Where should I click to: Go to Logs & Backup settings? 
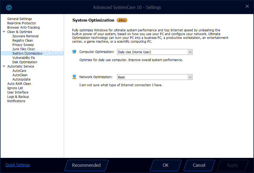click(x=18, y=97)
